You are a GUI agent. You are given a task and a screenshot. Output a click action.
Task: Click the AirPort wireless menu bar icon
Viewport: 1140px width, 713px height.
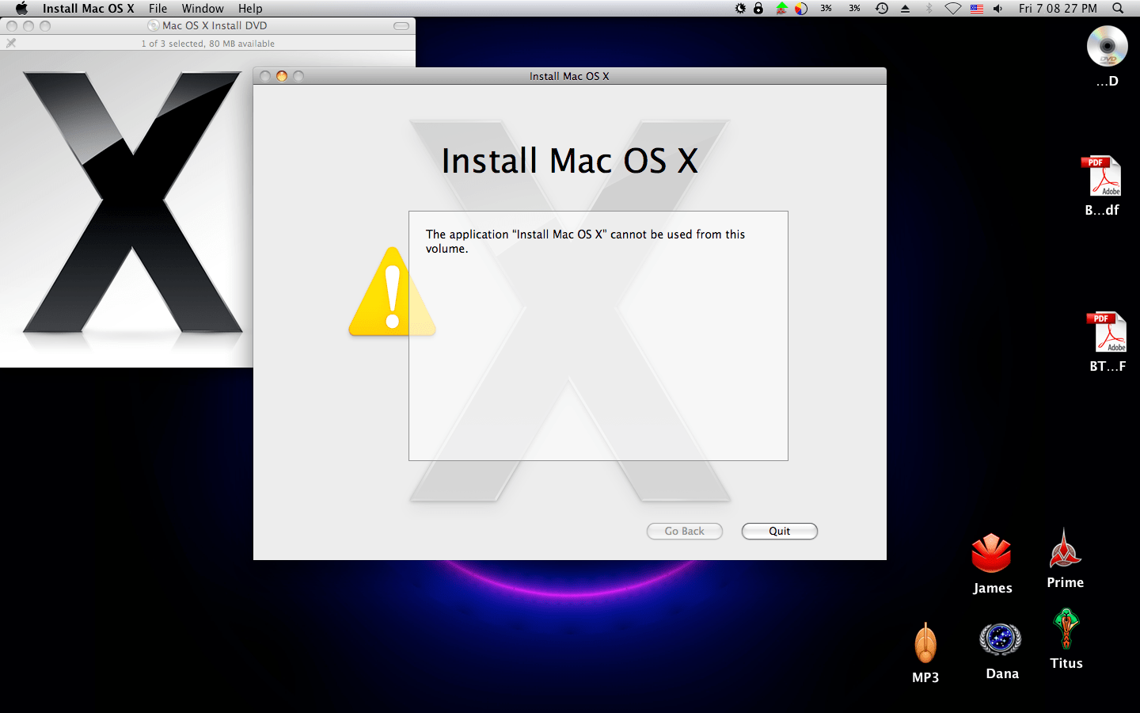point(953,9)
